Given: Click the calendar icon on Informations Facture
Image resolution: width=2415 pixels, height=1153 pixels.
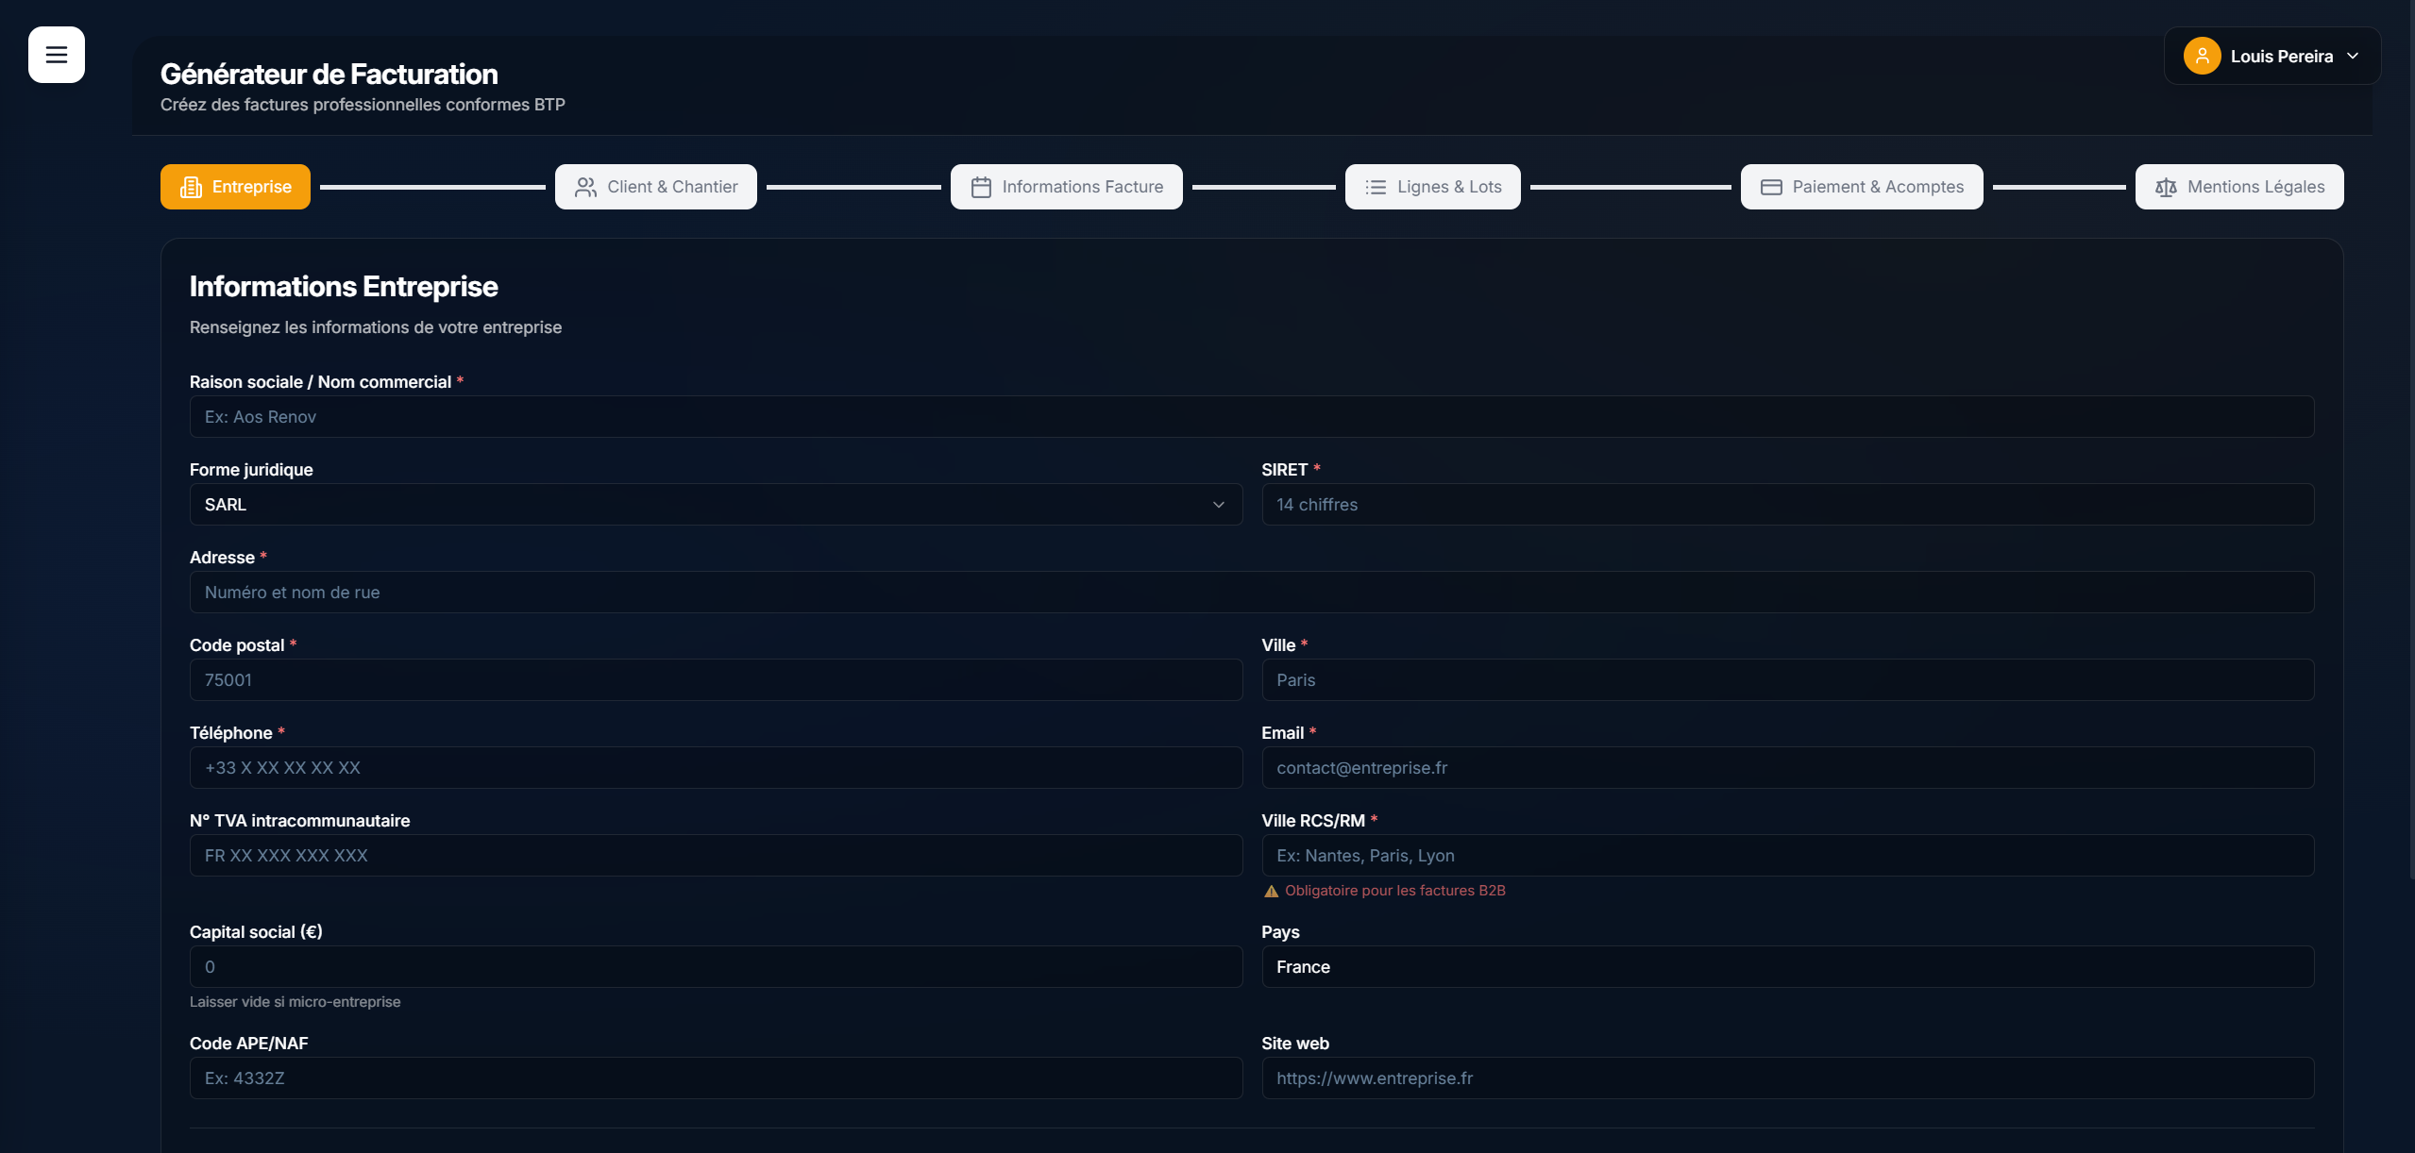Looking at the screenshot, I should (x=981, y=187).
